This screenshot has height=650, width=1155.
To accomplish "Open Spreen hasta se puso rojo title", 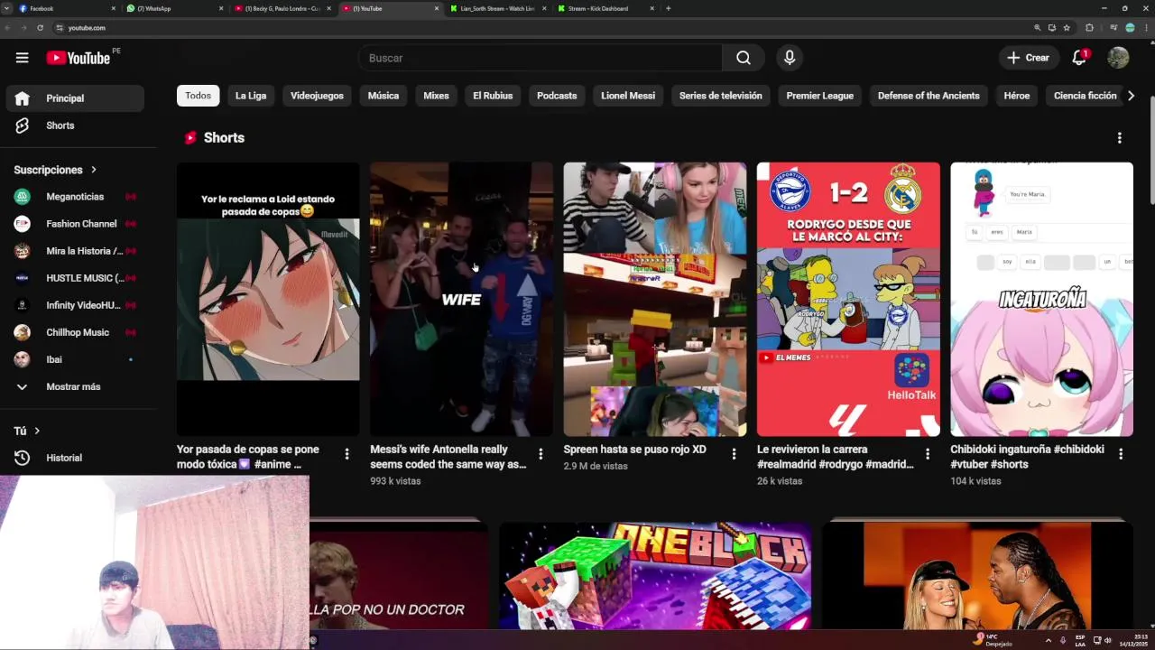I will (x=634, y=450).
